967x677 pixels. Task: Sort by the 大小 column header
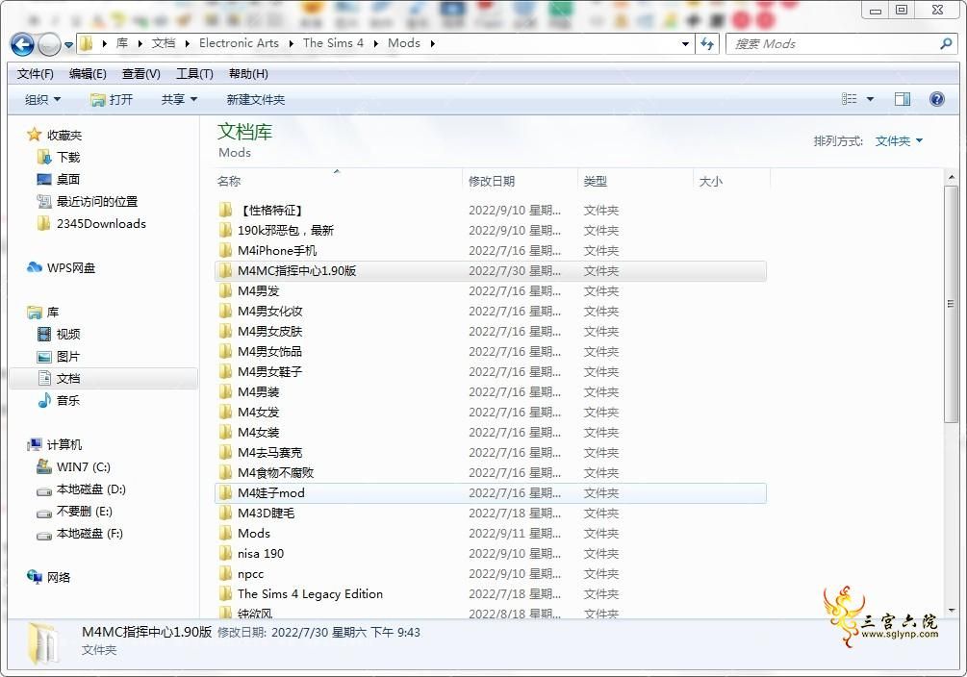click(x=731, y=181)
